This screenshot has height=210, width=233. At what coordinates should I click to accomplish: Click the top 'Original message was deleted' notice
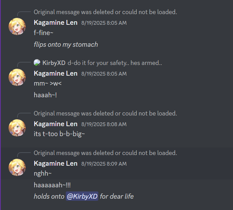click(x=105, y=12)
